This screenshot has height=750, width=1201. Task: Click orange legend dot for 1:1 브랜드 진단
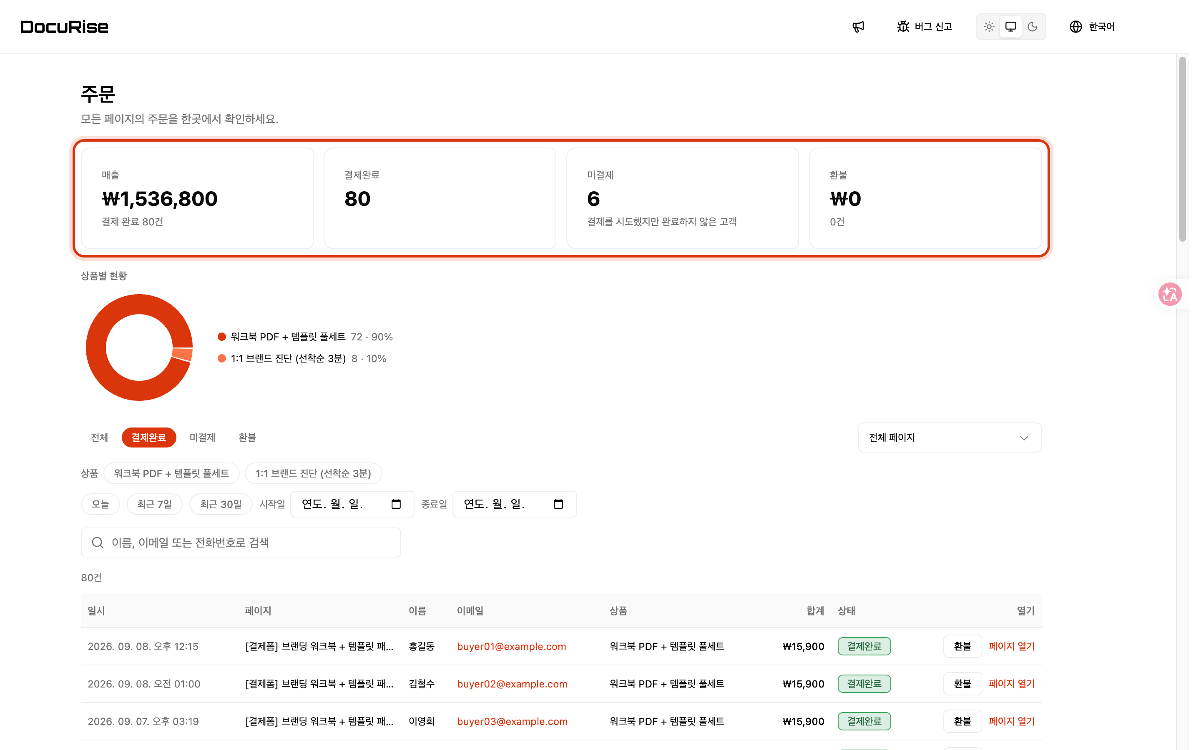pyautogui.click(x=222, y=358)
